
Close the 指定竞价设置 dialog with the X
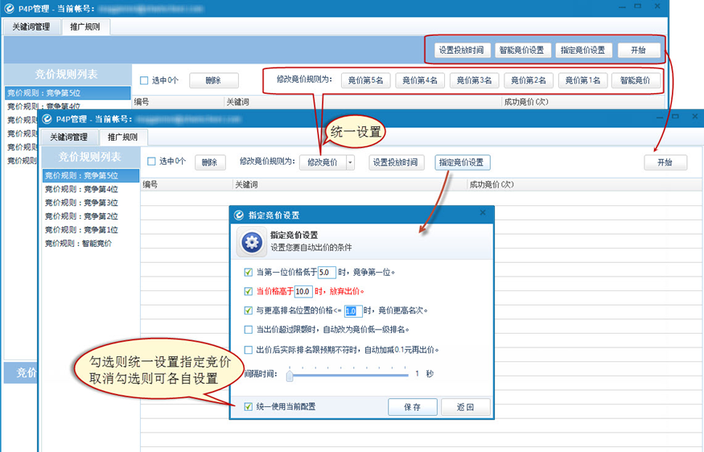point(483,213)
